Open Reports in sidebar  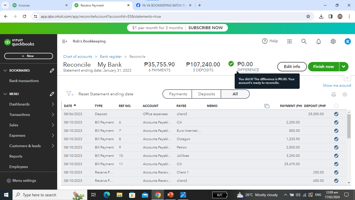click(x=16, y=156)
